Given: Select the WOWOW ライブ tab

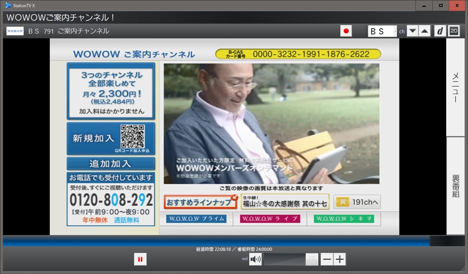Looking at the screenshot, I should click(x=270, y=219).
